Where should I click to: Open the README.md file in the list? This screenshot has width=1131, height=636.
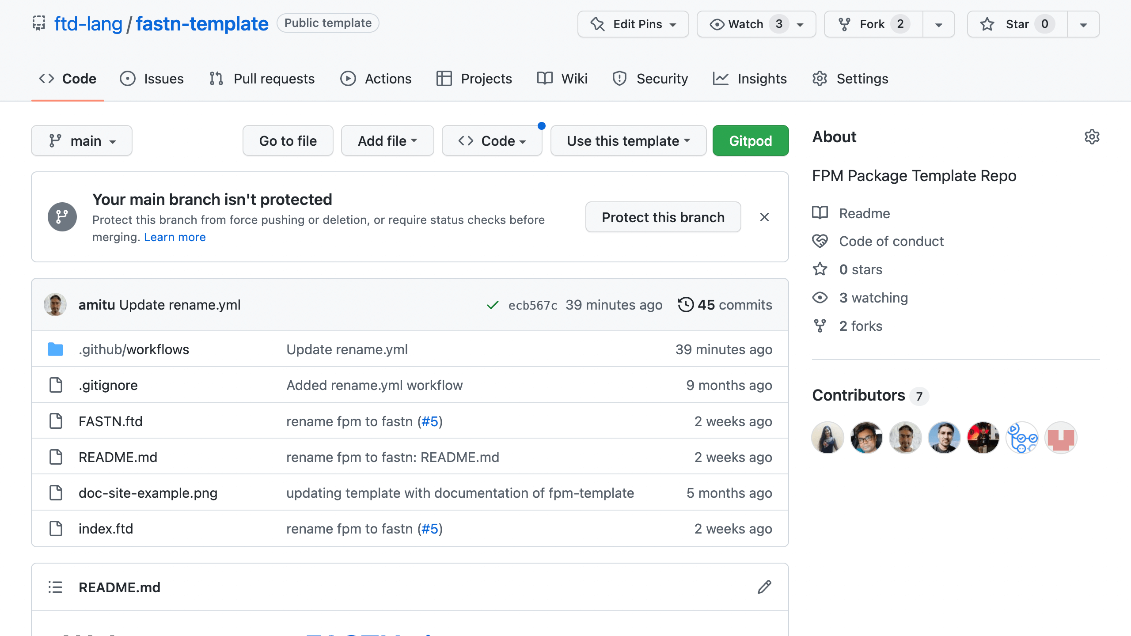coord(118,457)
